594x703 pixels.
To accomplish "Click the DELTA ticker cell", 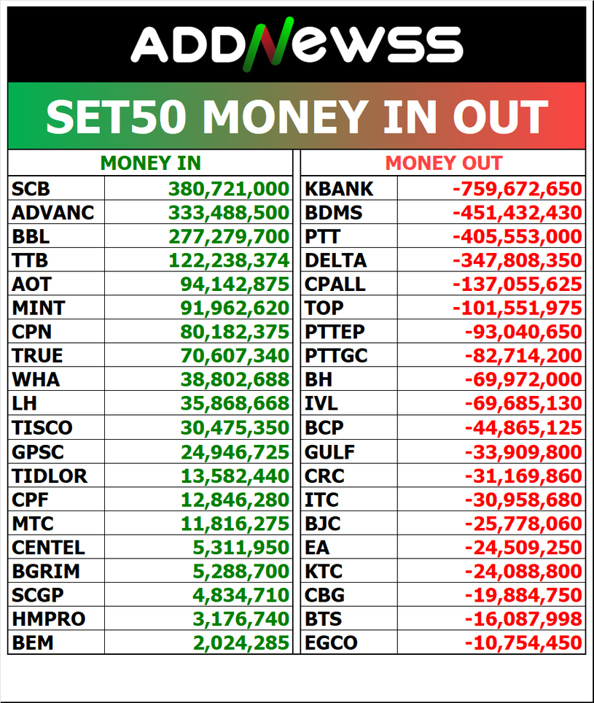I will click(x=336, y=260).
